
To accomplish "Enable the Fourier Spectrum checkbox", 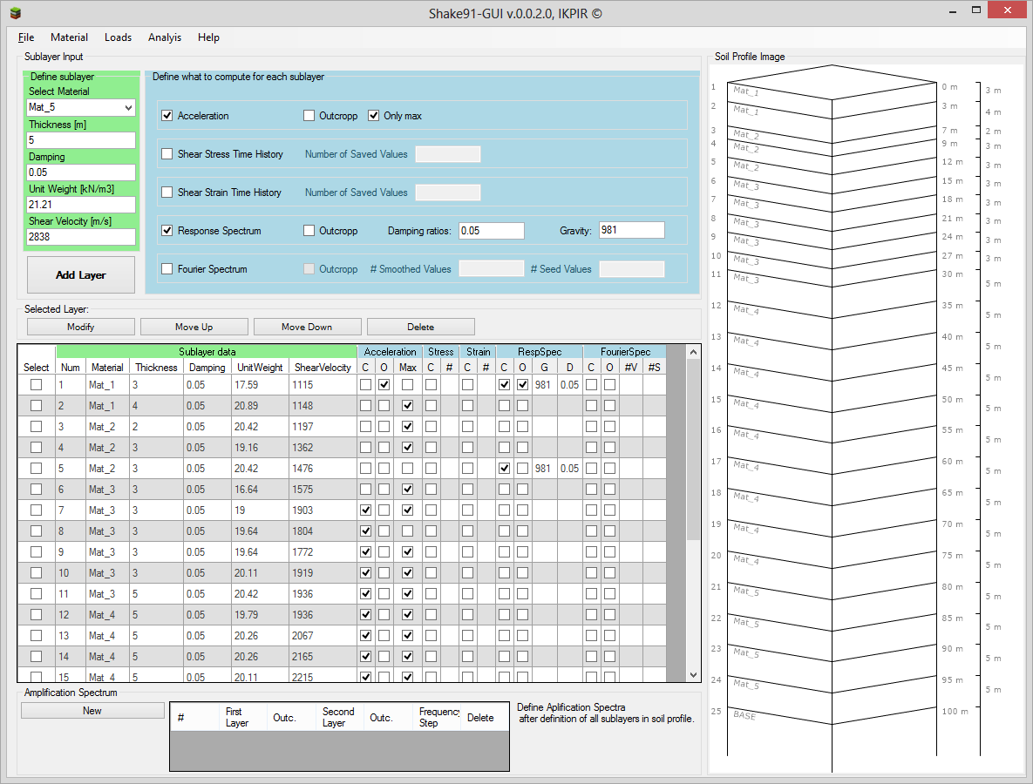I will [167, 269].
